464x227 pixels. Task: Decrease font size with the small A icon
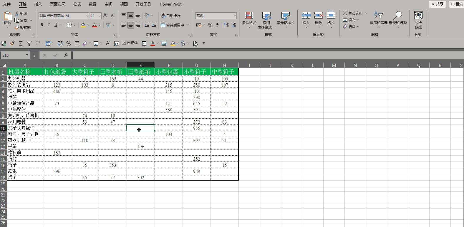[112, 16]
